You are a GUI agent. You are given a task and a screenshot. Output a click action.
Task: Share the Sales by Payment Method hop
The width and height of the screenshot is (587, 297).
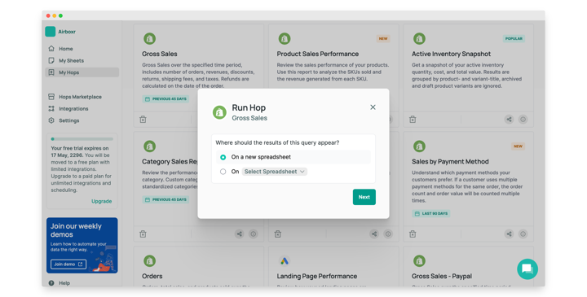(x=509, y=234)
